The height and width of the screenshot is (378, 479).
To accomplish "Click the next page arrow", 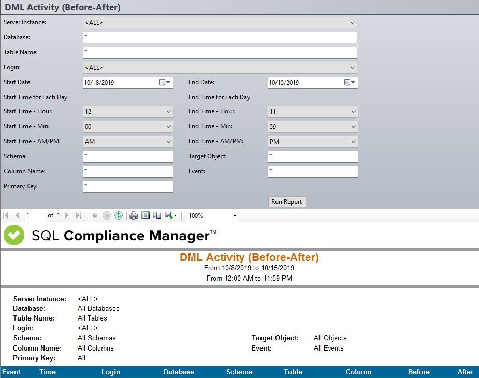I will tap(67, 215).
